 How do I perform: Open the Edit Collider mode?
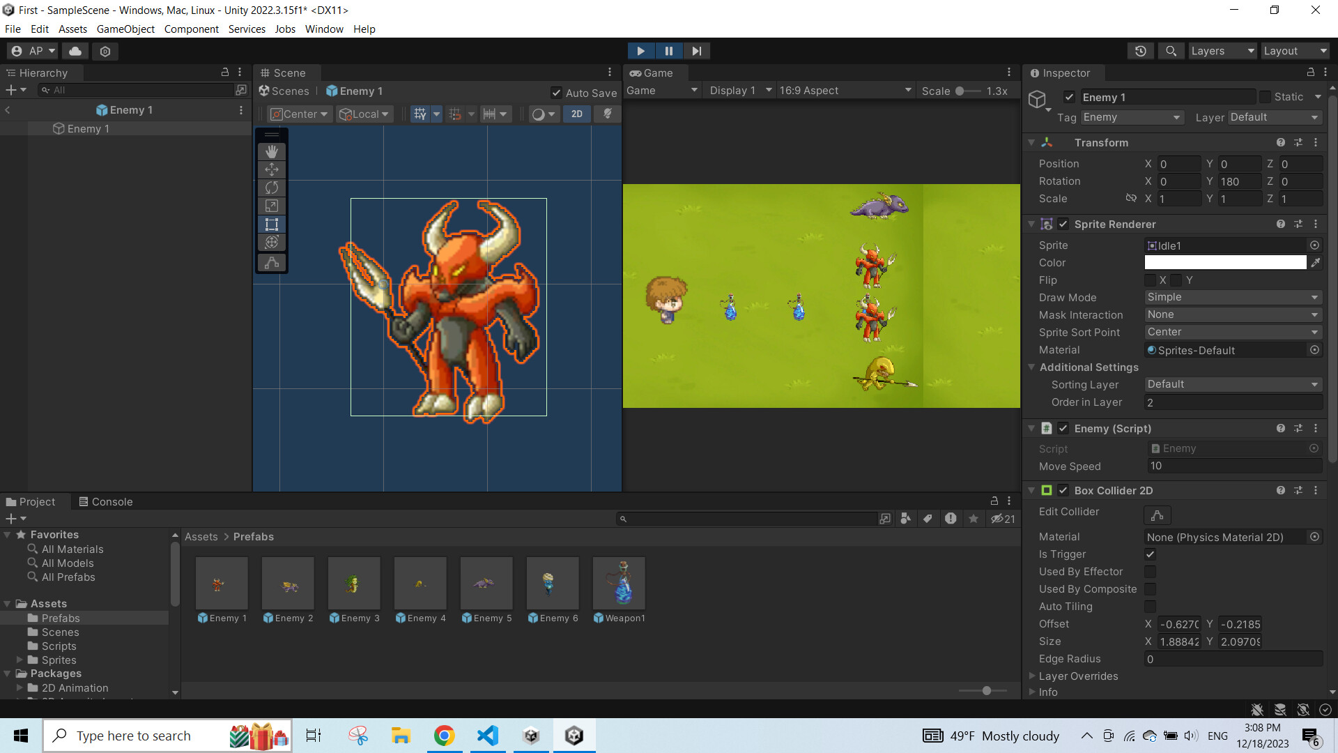click(x=1157, y=515)
